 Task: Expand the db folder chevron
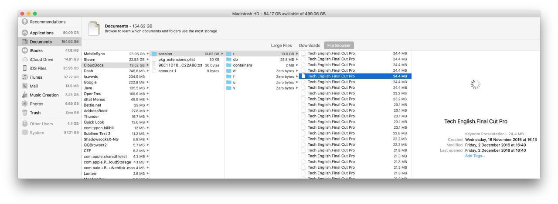click(297, 60)
